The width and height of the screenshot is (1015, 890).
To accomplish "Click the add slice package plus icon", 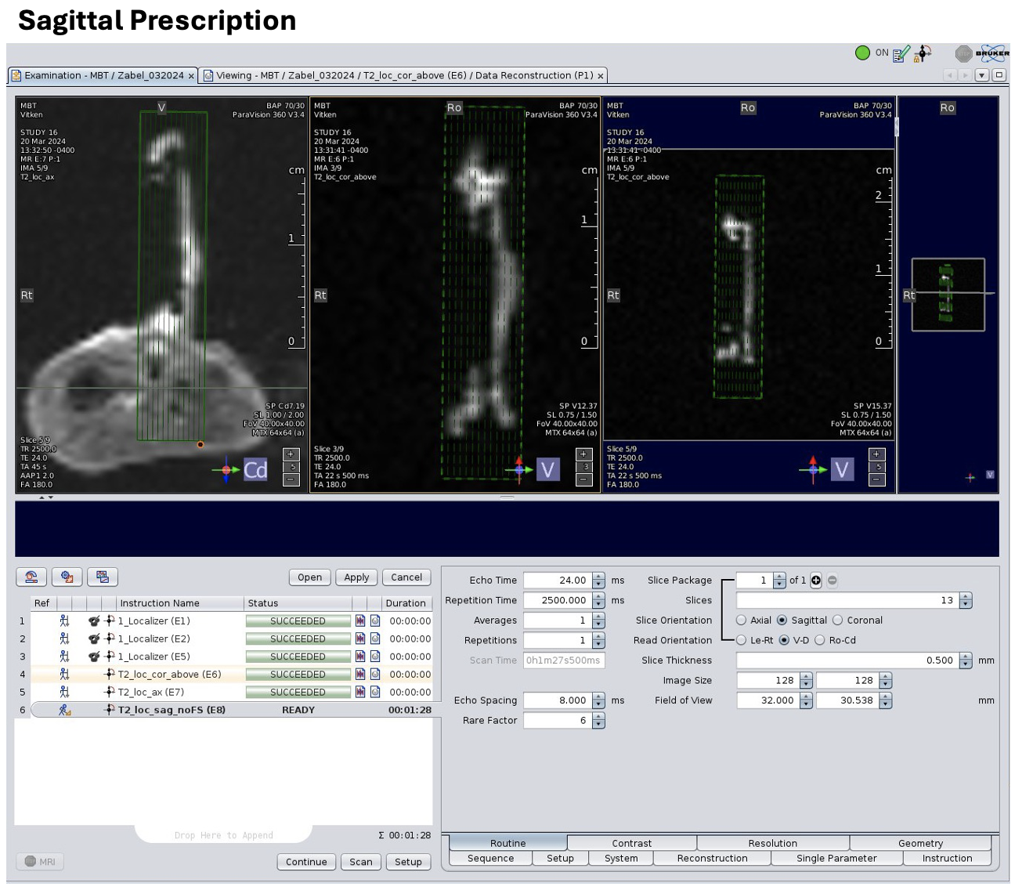I will coord(816,581).
